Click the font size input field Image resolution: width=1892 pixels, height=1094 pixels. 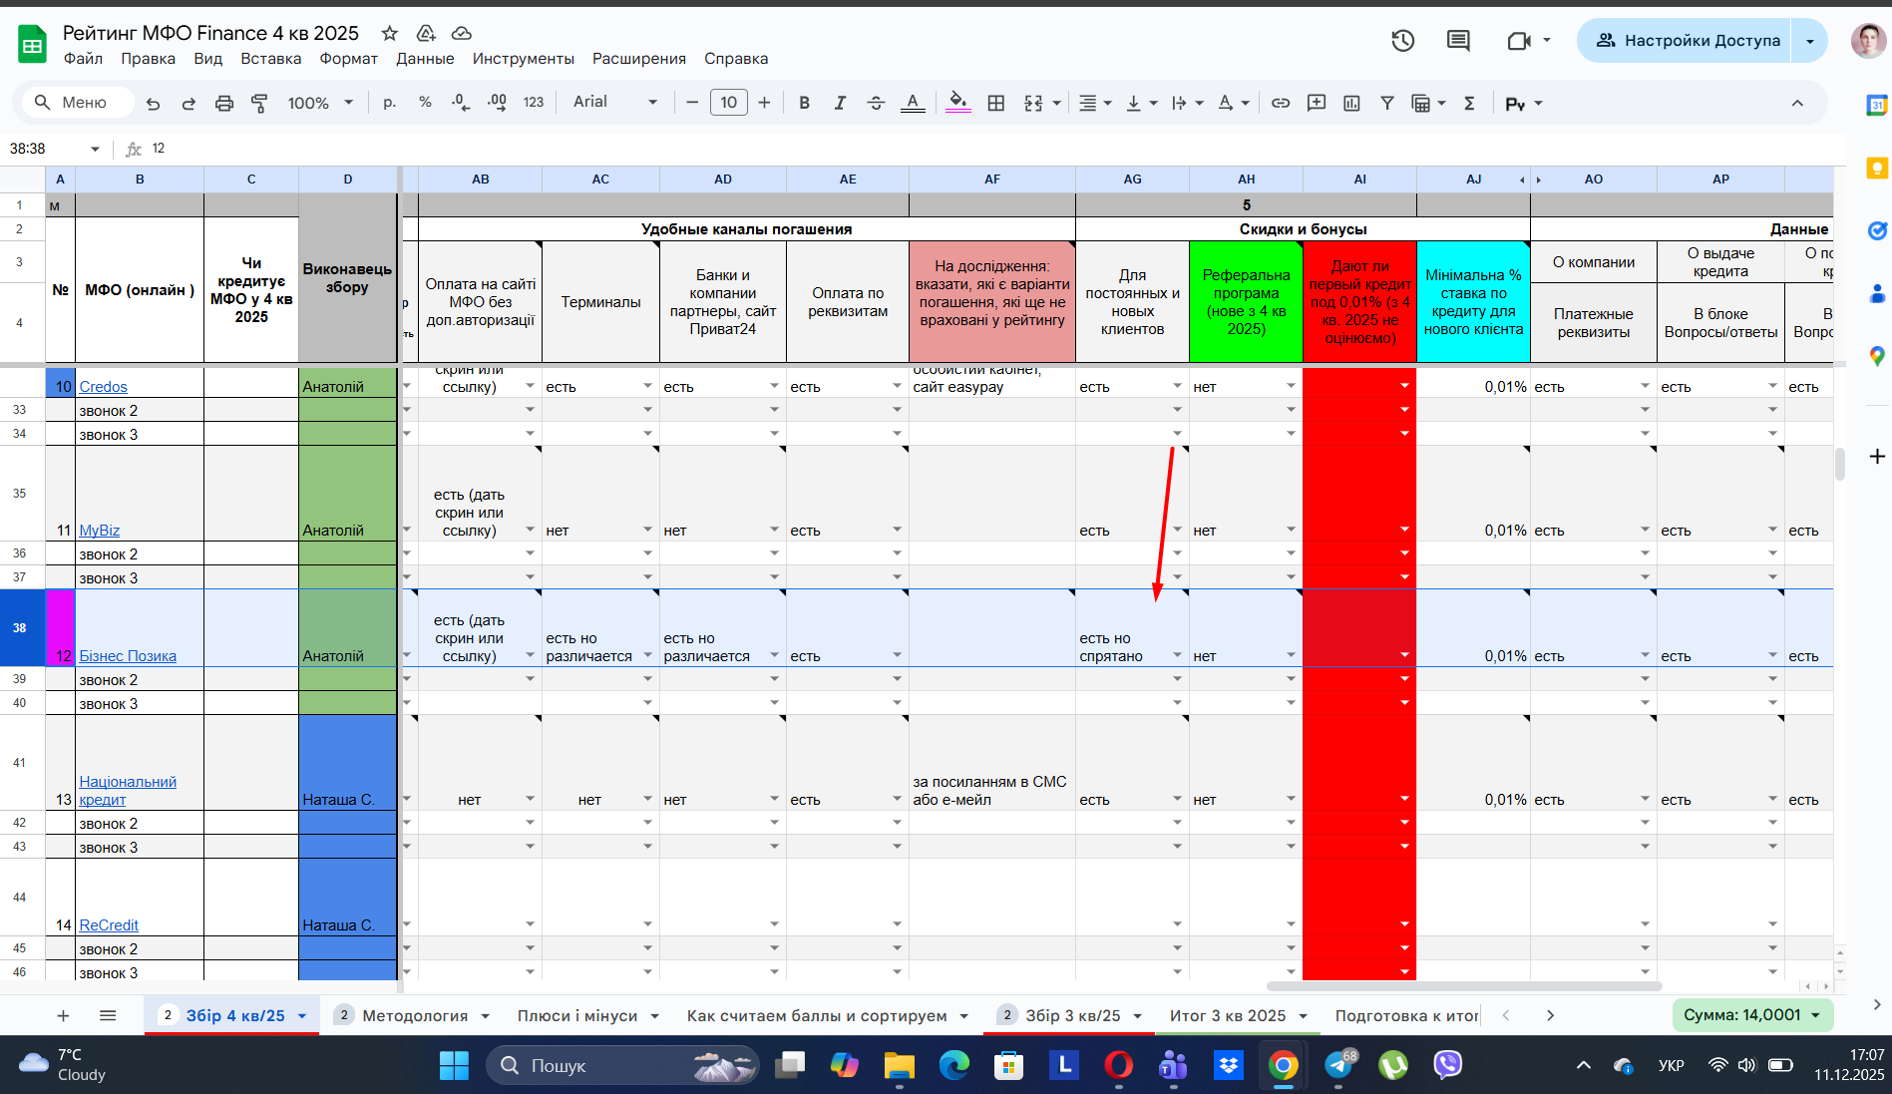(x=728, y=103)
